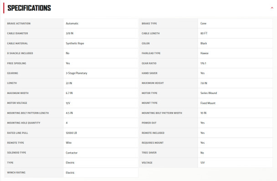
Task: Select the POWER OUT label
Action: pos(149,123)
